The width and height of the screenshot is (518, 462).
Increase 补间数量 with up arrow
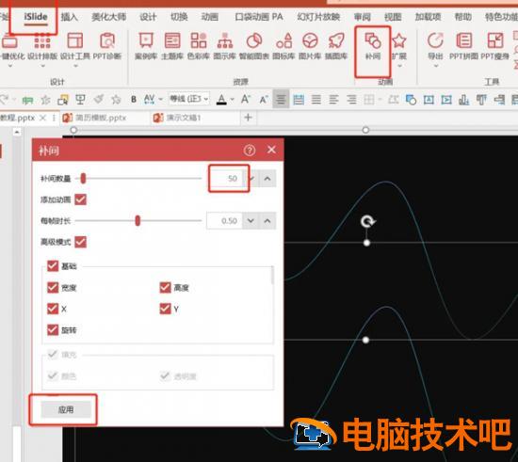[x=267, y=179]
